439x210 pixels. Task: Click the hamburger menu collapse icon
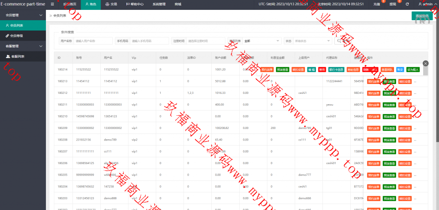click(52, 4)
